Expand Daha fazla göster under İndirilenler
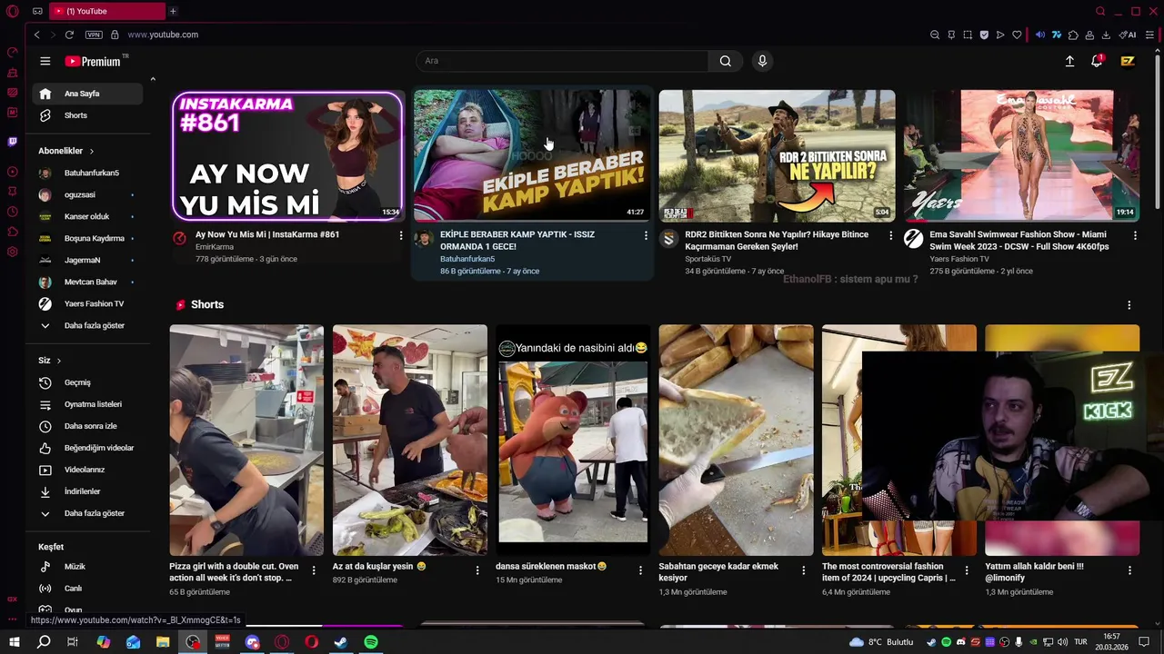 coord(87,513)
